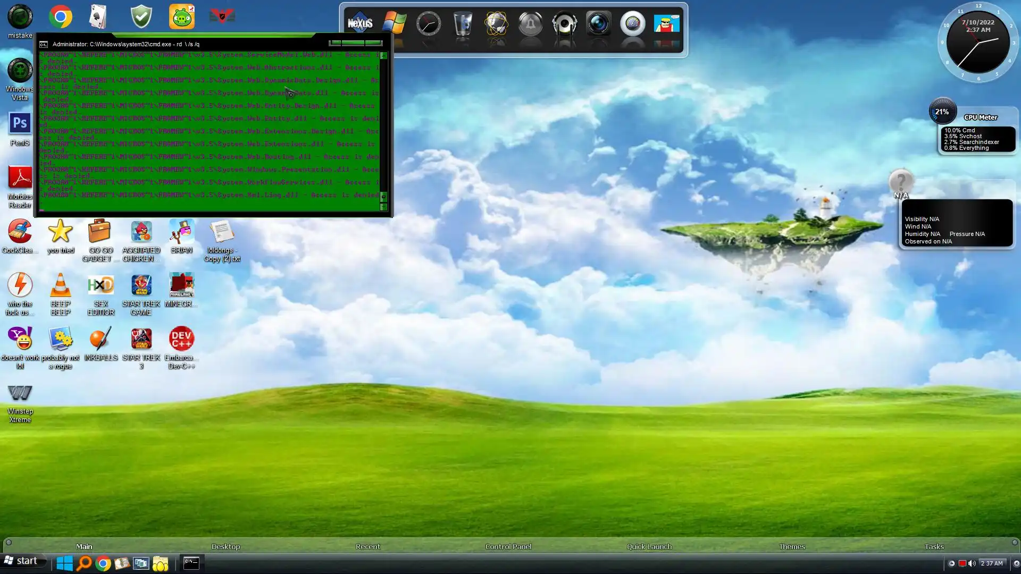
Task: Click the CPU Meter gauge widget
Action: 942,112
